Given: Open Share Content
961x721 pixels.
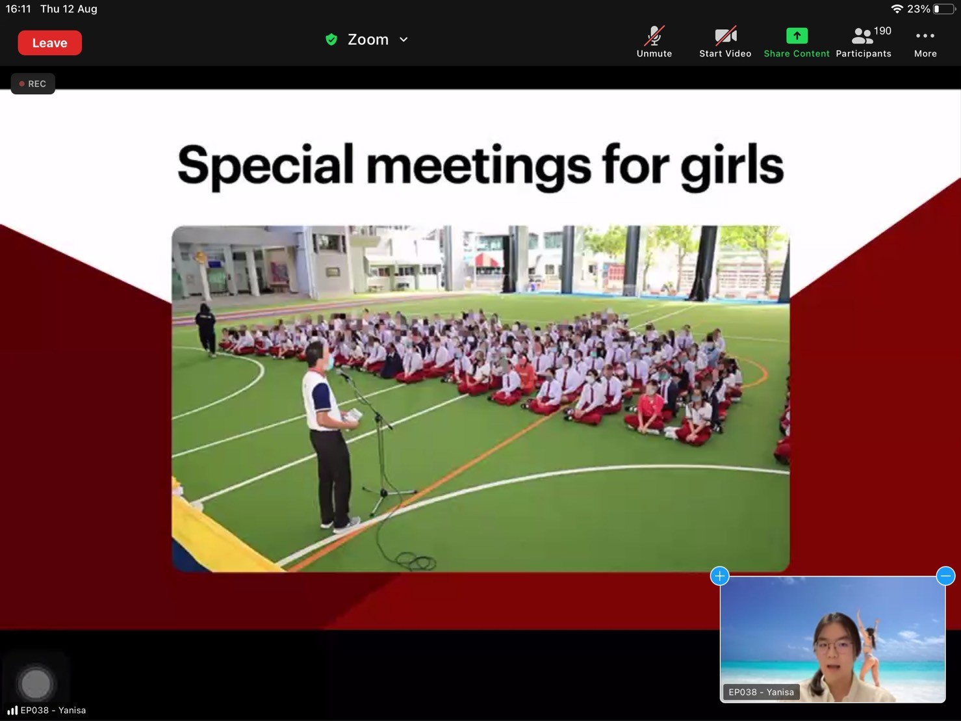Looking at the screenshot, I should click(x=797, y=42).
